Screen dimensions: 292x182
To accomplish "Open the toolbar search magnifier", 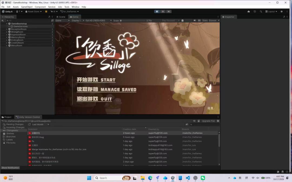I will [x=261, y=12].
